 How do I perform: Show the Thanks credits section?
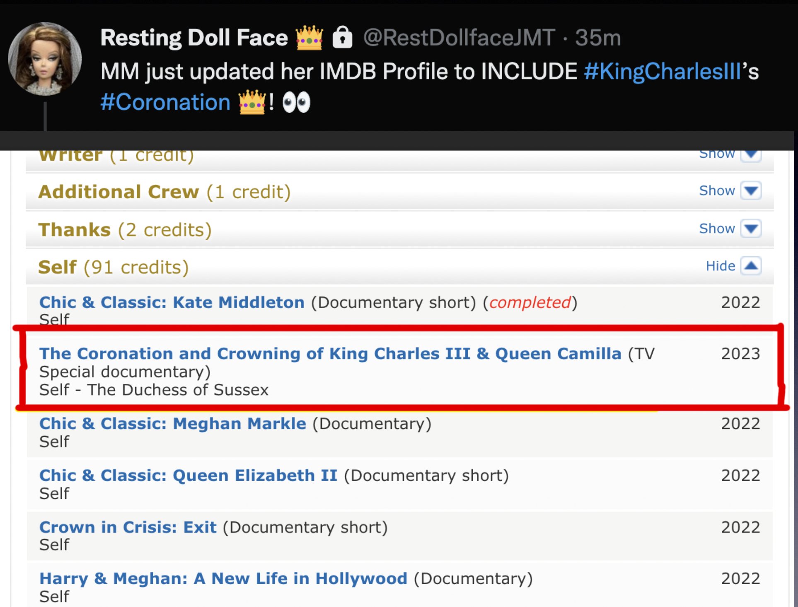tap(751, 229)
